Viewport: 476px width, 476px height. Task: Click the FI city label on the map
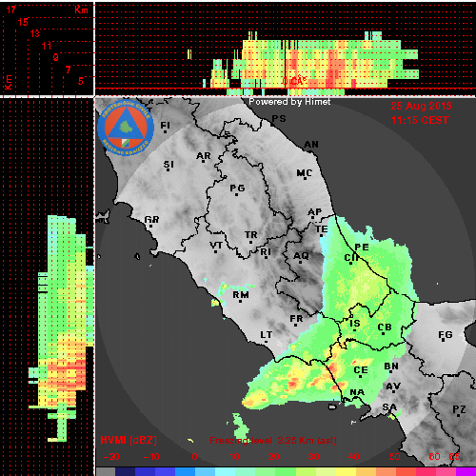(x=165, y=126)
